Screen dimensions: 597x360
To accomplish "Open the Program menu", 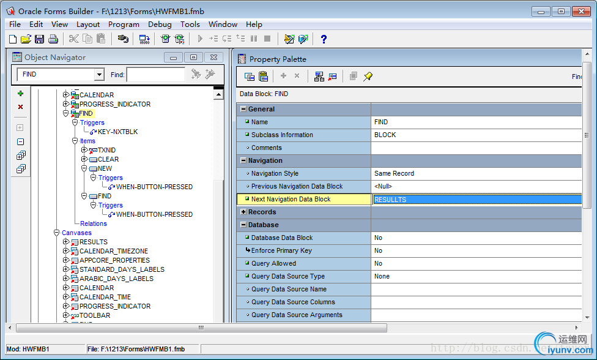I will click(124, 24).
